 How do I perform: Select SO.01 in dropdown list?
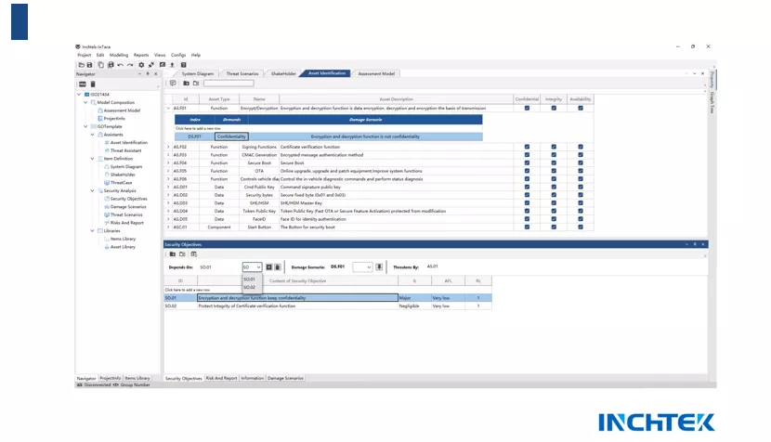250,279
